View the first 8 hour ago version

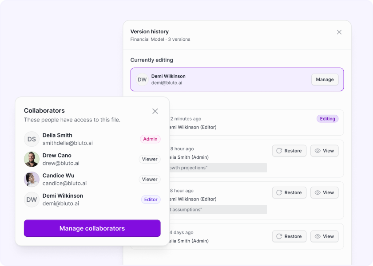click(x=324, y=151)
